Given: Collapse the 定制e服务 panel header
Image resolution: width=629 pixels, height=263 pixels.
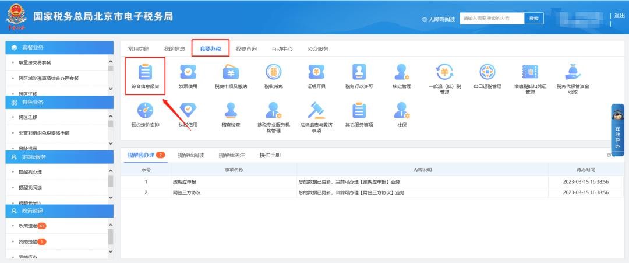Looking at the screenshot, I should coord(58,156).
